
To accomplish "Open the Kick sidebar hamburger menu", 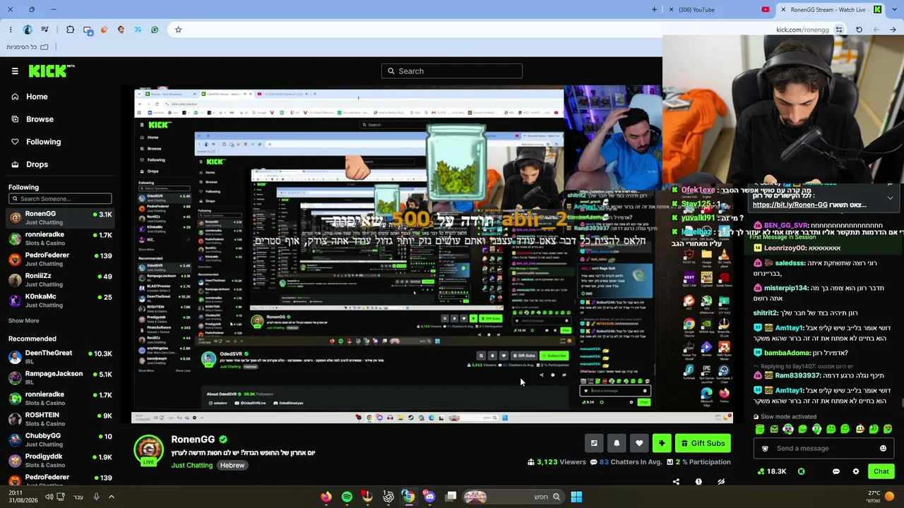I will 15,71.
